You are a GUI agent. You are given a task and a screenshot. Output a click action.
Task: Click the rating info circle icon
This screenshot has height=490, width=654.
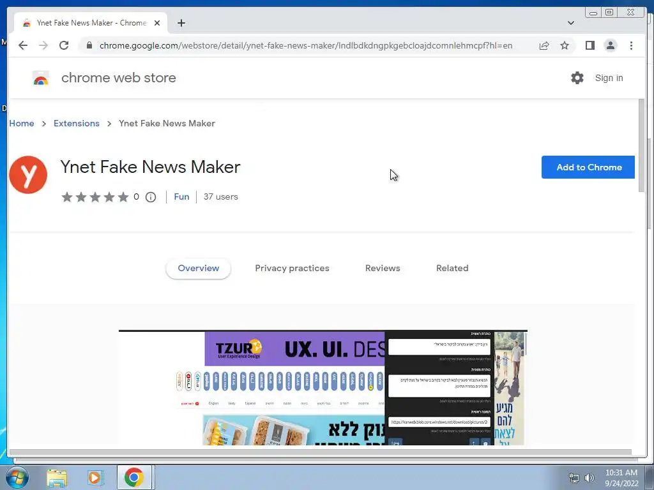coord(151,197)
